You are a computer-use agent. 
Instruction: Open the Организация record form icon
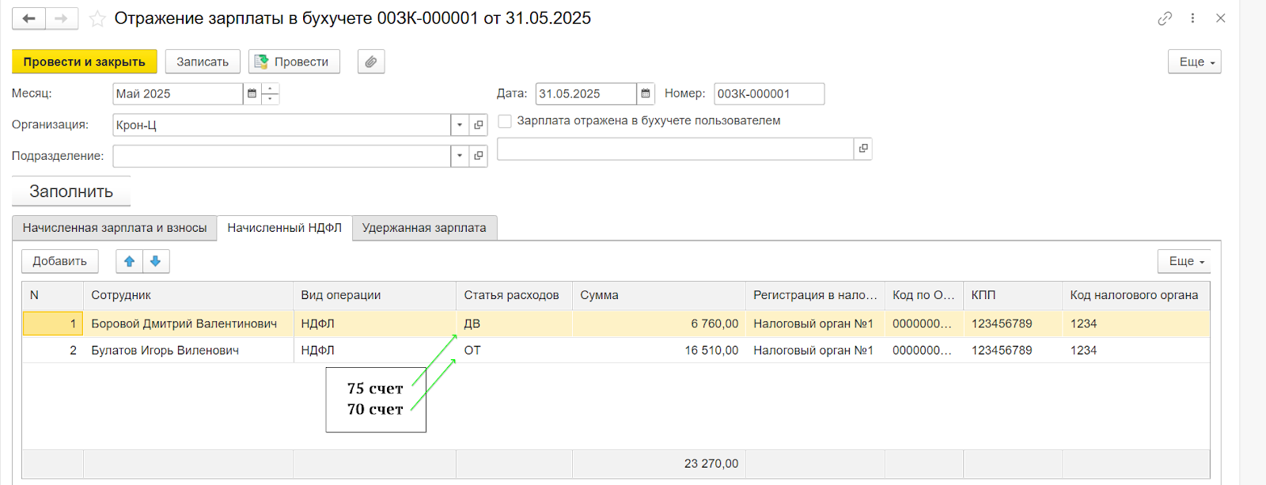coord(478,125)
